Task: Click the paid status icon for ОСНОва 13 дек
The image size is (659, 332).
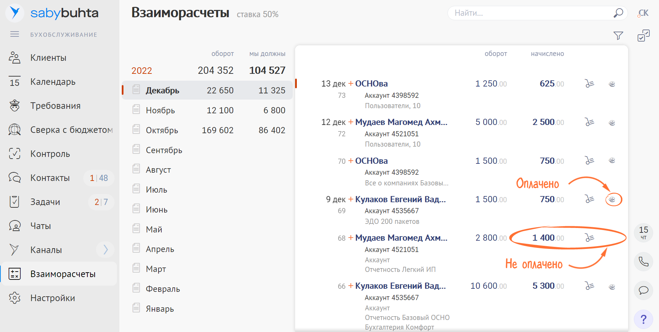Action: pos(612,84)
